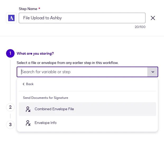
Task: Focus the variable or step search box
Action: click(x=82, y=72)
